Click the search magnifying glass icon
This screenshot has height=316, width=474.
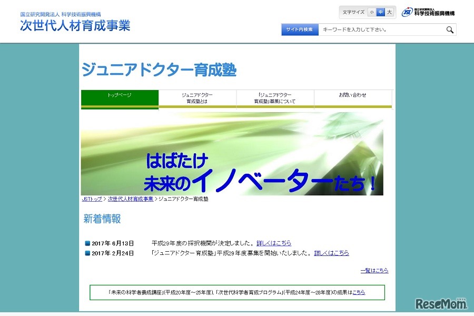pos(449,30)
